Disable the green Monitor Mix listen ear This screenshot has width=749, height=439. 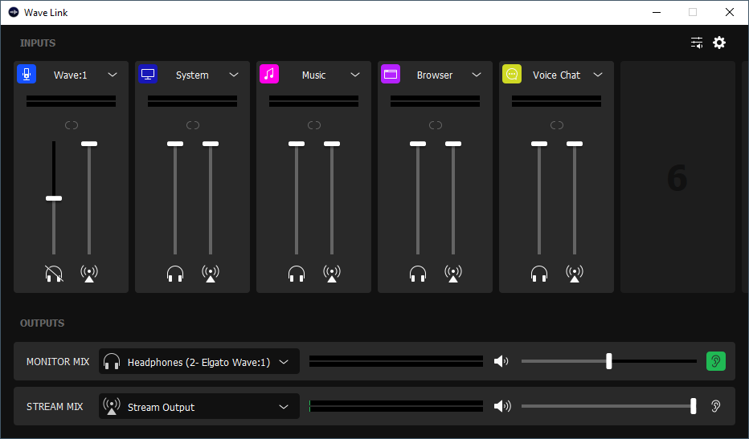pyautogui.click(x=715, y=361)
